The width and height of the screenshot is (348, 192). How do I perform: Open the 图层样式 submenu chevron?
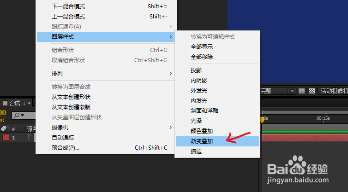pyautogui.click(x=170, y=37)
